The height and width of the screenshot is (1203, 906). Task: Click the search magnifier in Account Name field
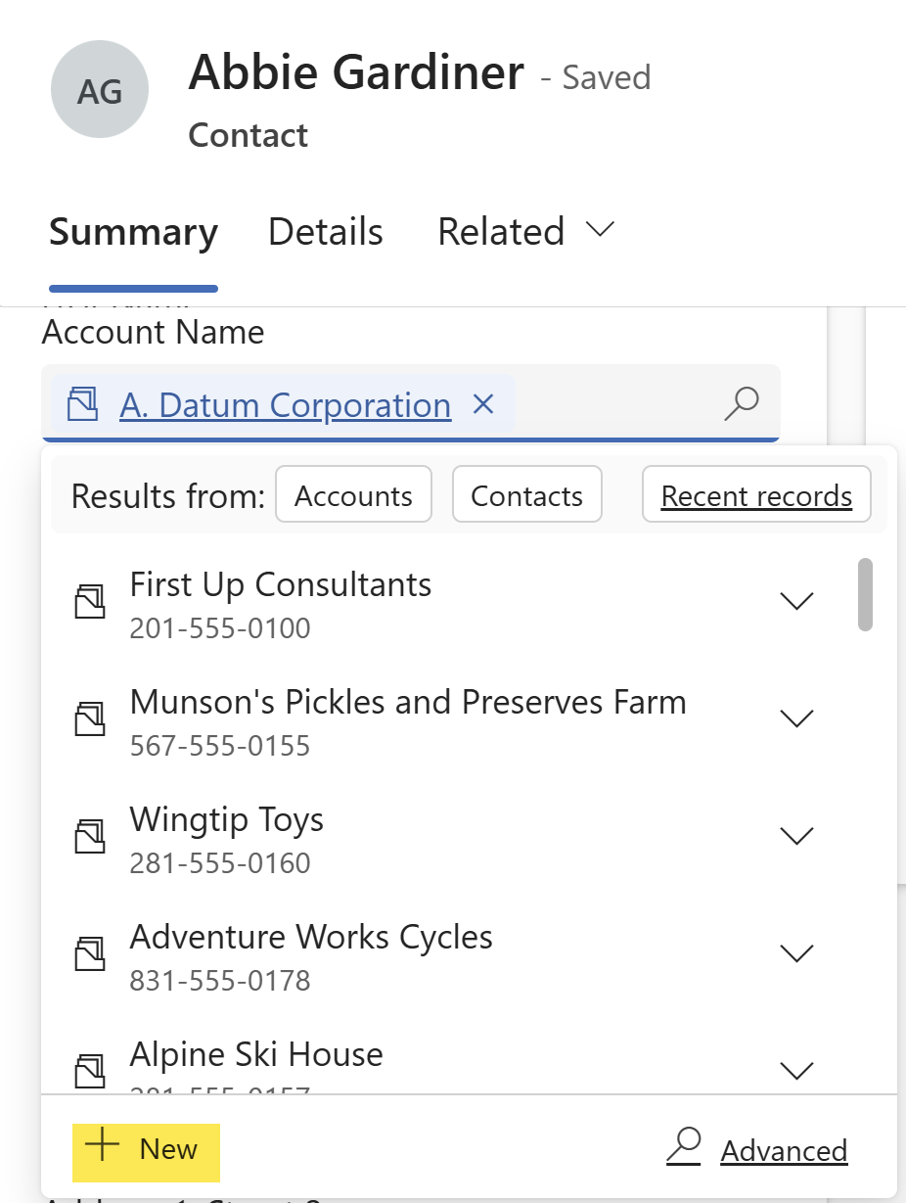[x=742, y=403]
